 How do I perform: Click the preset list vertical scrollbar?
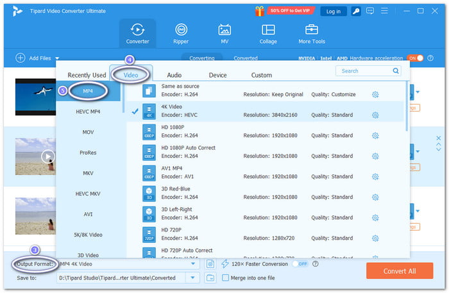(407, 106)
